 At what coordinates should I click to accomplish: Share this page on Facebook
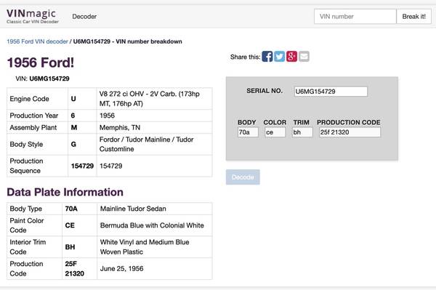(x=267, y=57)
